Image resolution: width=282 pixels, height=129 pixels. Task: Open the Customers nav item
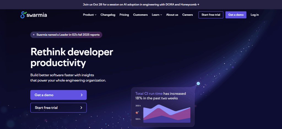[140, 15]
